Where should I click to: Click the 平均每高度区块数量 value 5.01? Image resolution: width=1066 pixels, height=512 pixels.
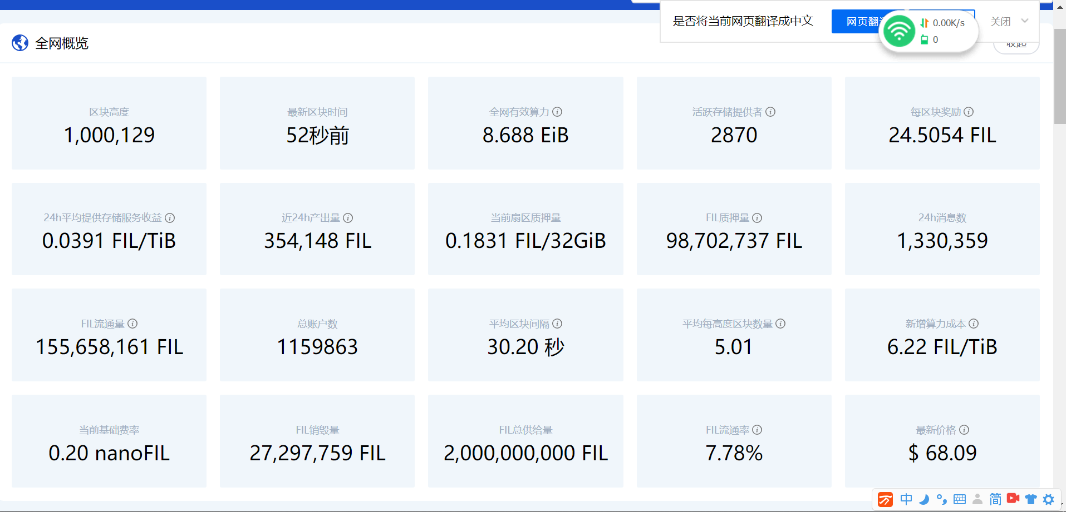(734, 347)
